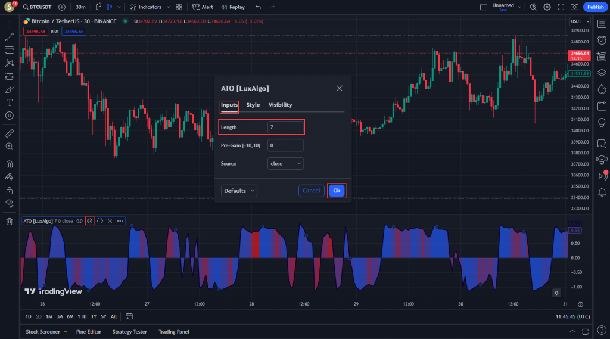This screenshot has height=339, width=610.
Task: Open the Stock Screener tab
Action: click(x=43, y=332)
